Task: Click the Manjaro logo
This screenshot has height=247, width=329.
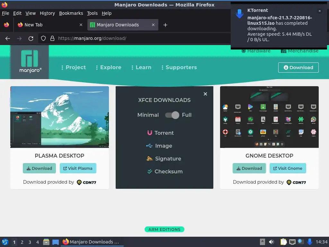Action: pyautogui.click(x=30, y=62)
